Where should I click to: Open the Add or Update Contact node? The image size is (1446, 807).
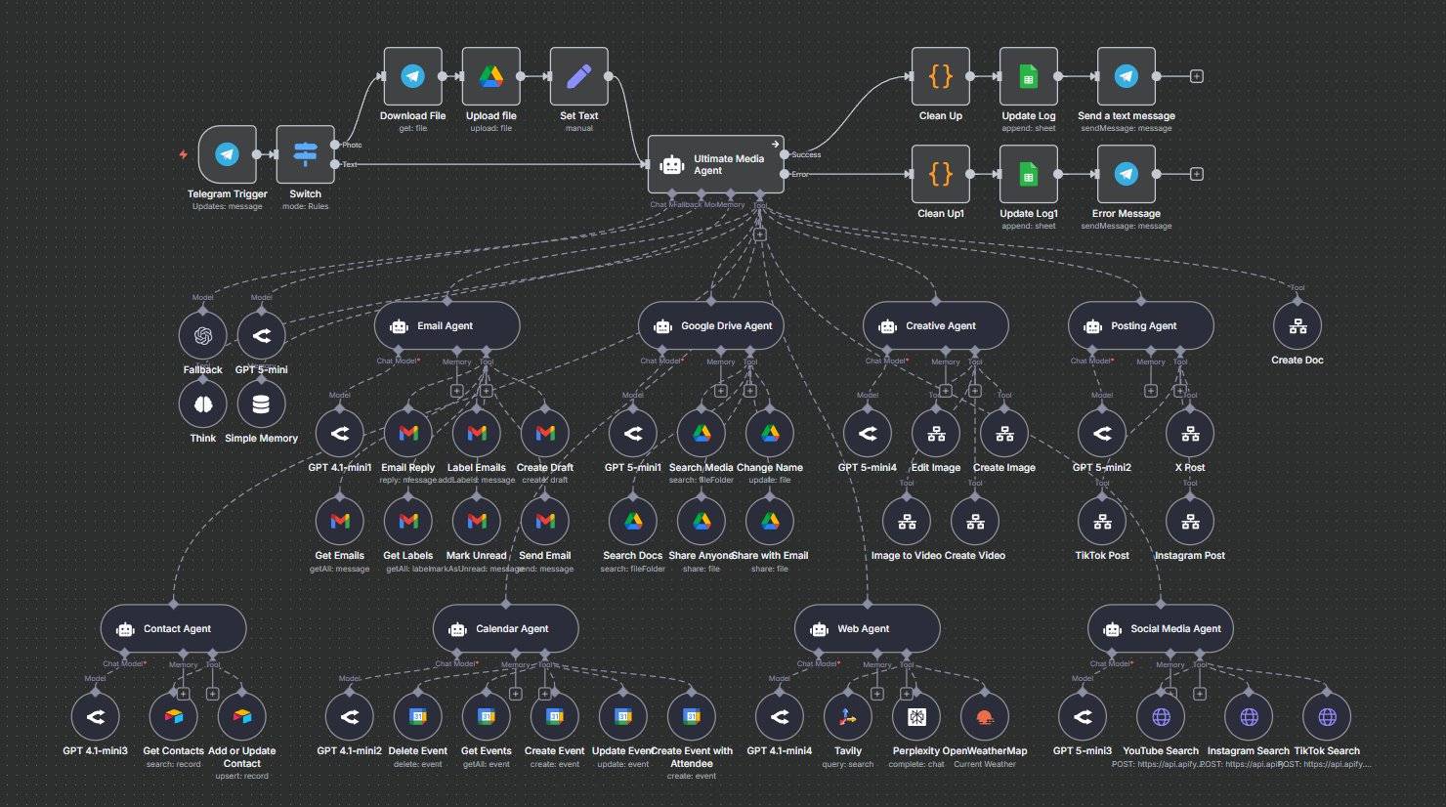point(242,716)
